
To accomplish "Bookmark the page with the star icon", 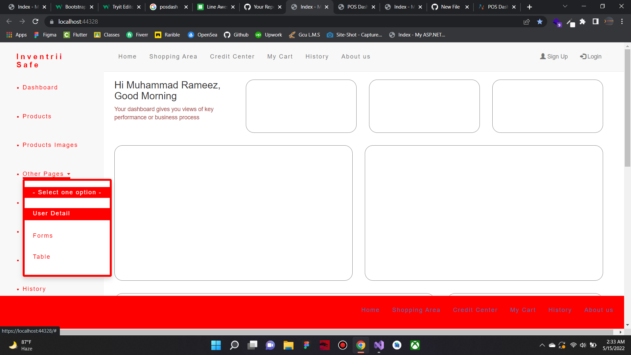I will 539,21.
